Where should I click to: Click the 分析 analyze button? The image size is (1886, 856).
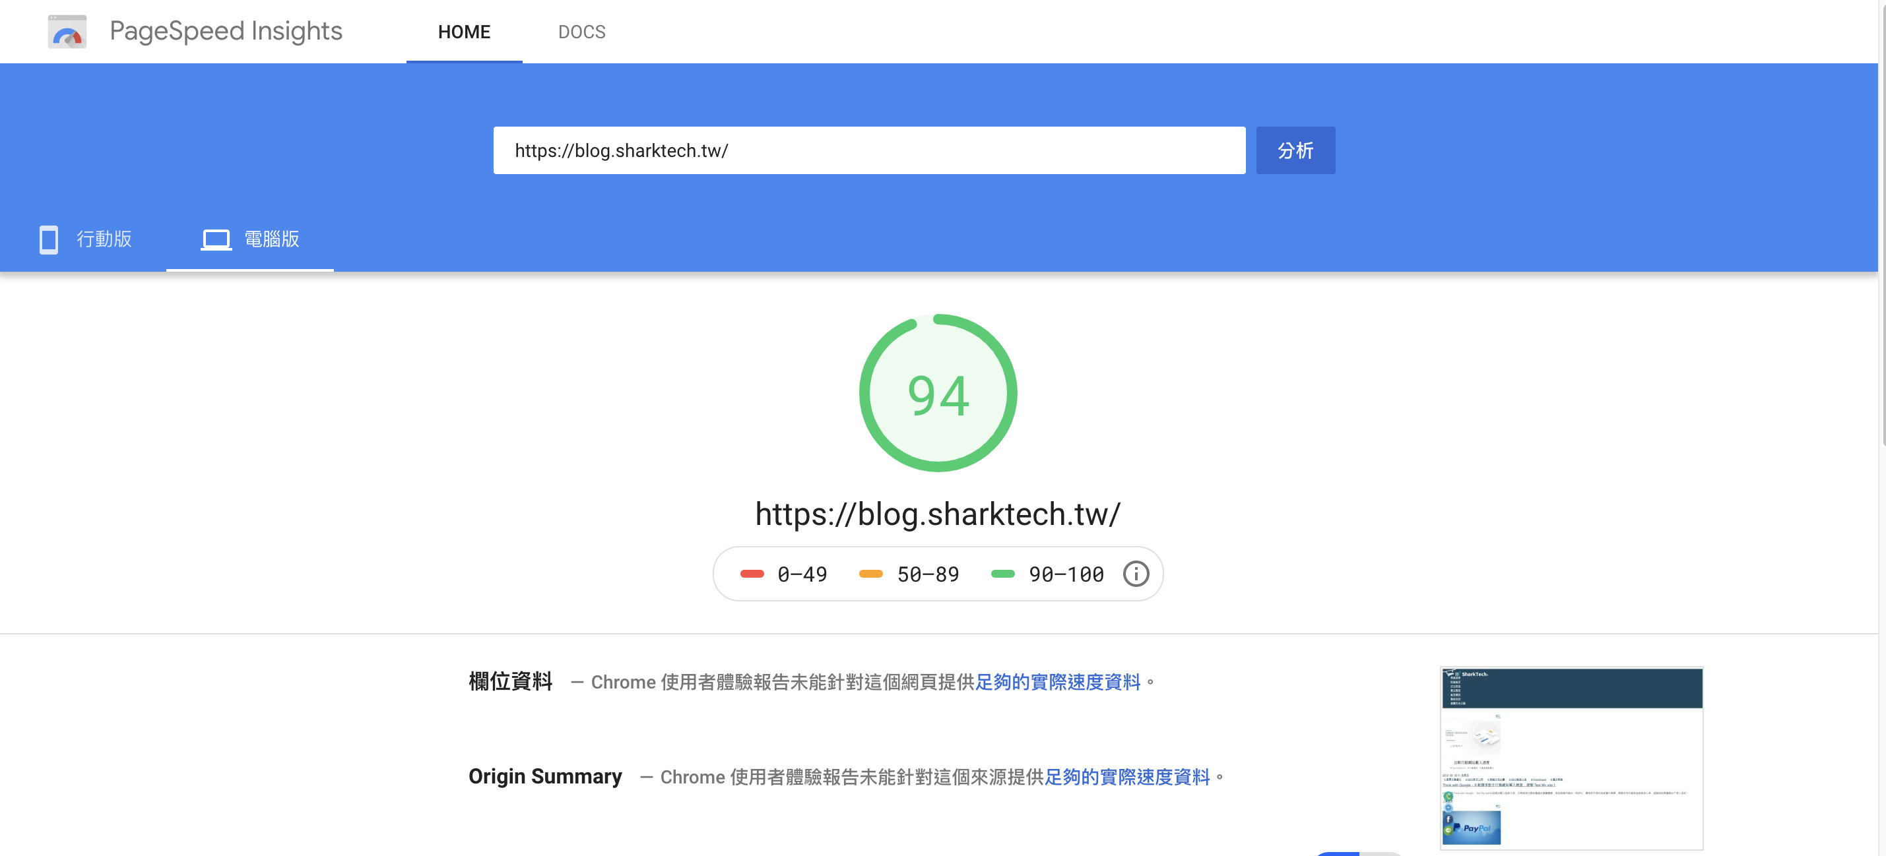pos(1295,151)
